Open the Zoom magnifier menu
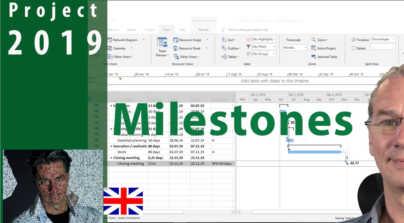404x223 pixels. coord(320,40)
